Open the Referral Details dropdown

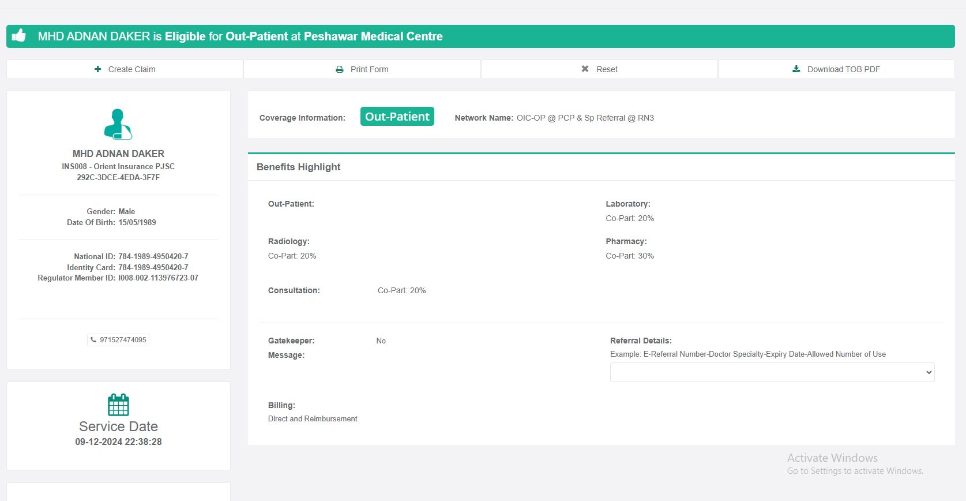tap(772, 372)
